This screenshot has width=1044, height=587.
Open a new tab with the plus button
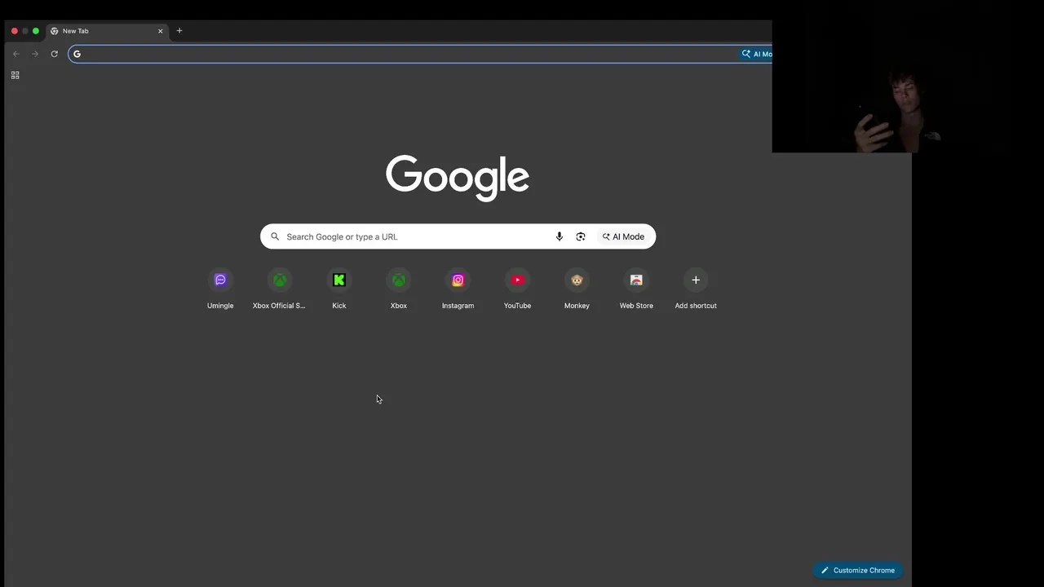(x=179, y=31)
